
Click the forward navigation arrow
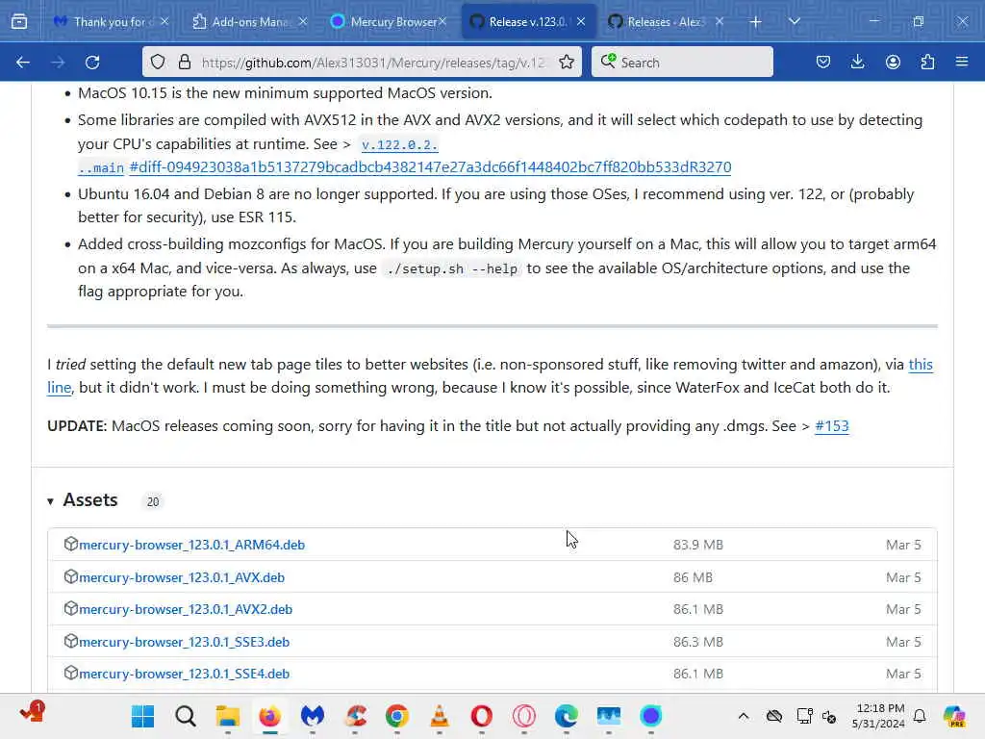pyautogui.click(x=58, y=63)
